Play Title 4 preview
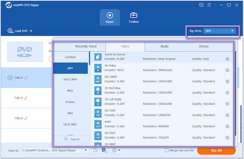244x159 pixels. point(10,78)
